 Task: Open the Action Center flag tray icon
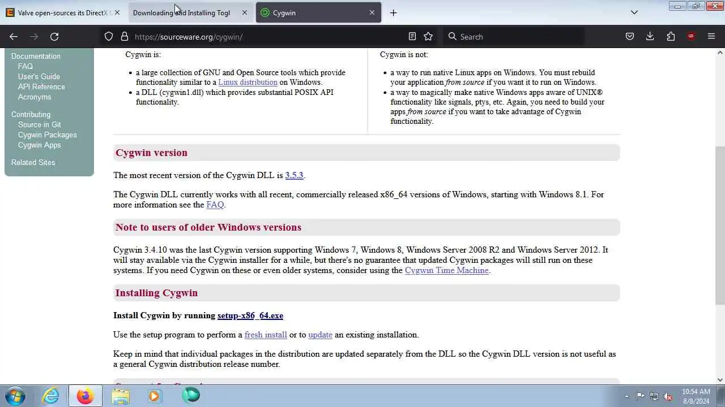click(x=640, y=396)
